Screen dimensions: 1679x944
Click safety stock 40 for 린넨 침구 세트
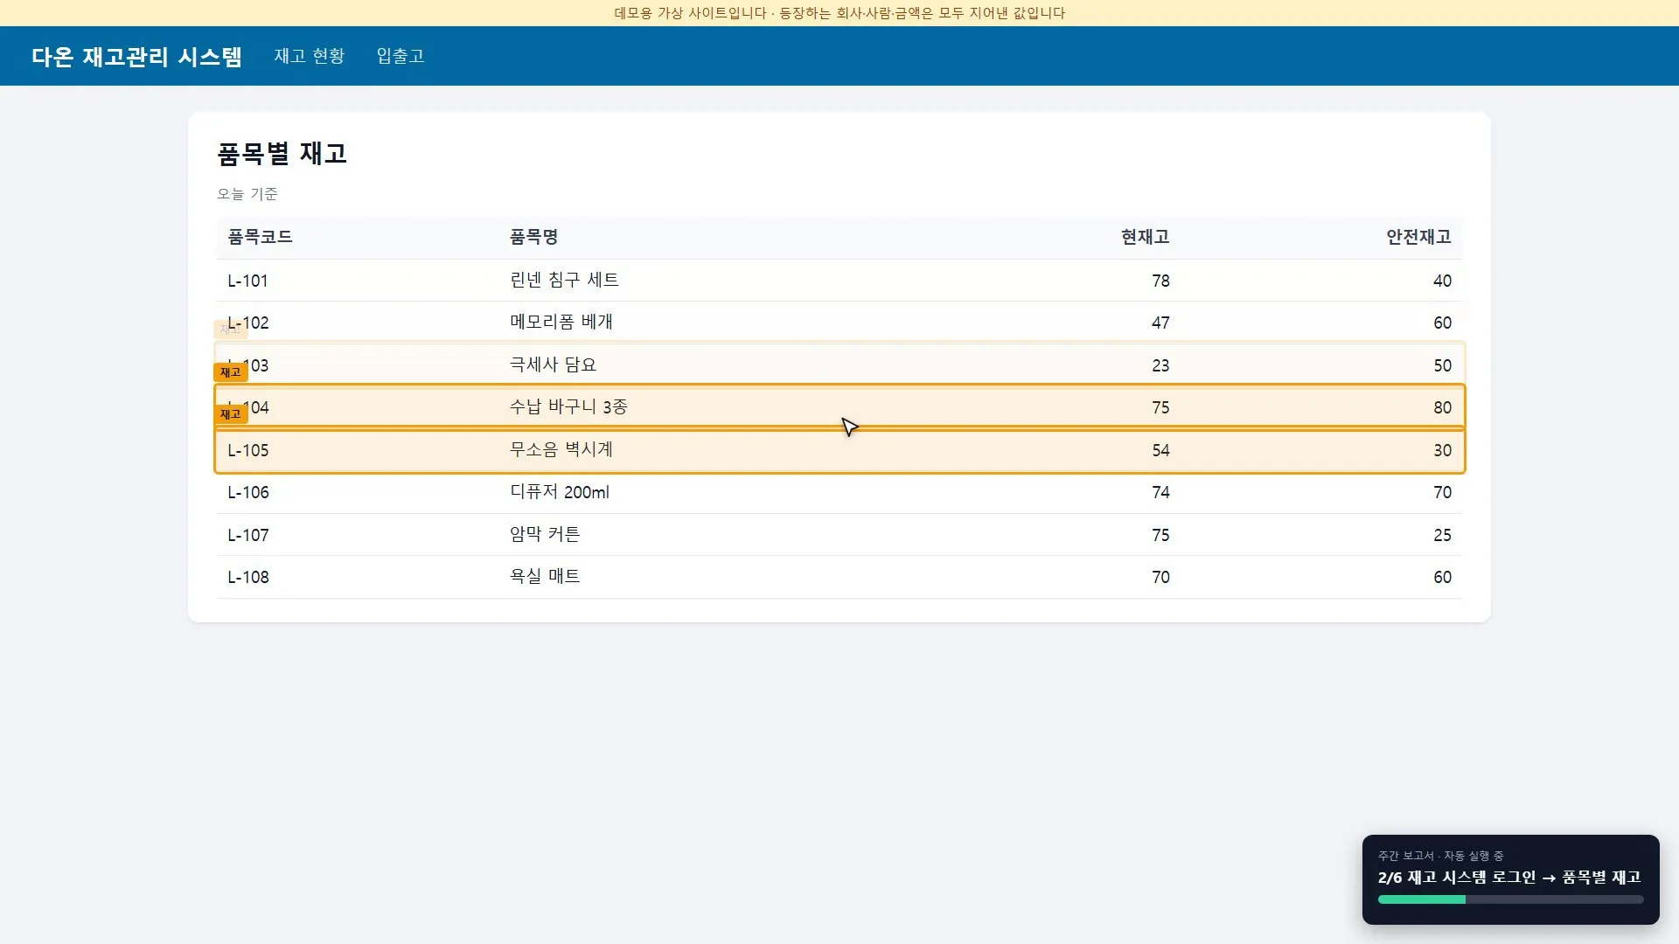[x=1442, y=281]
